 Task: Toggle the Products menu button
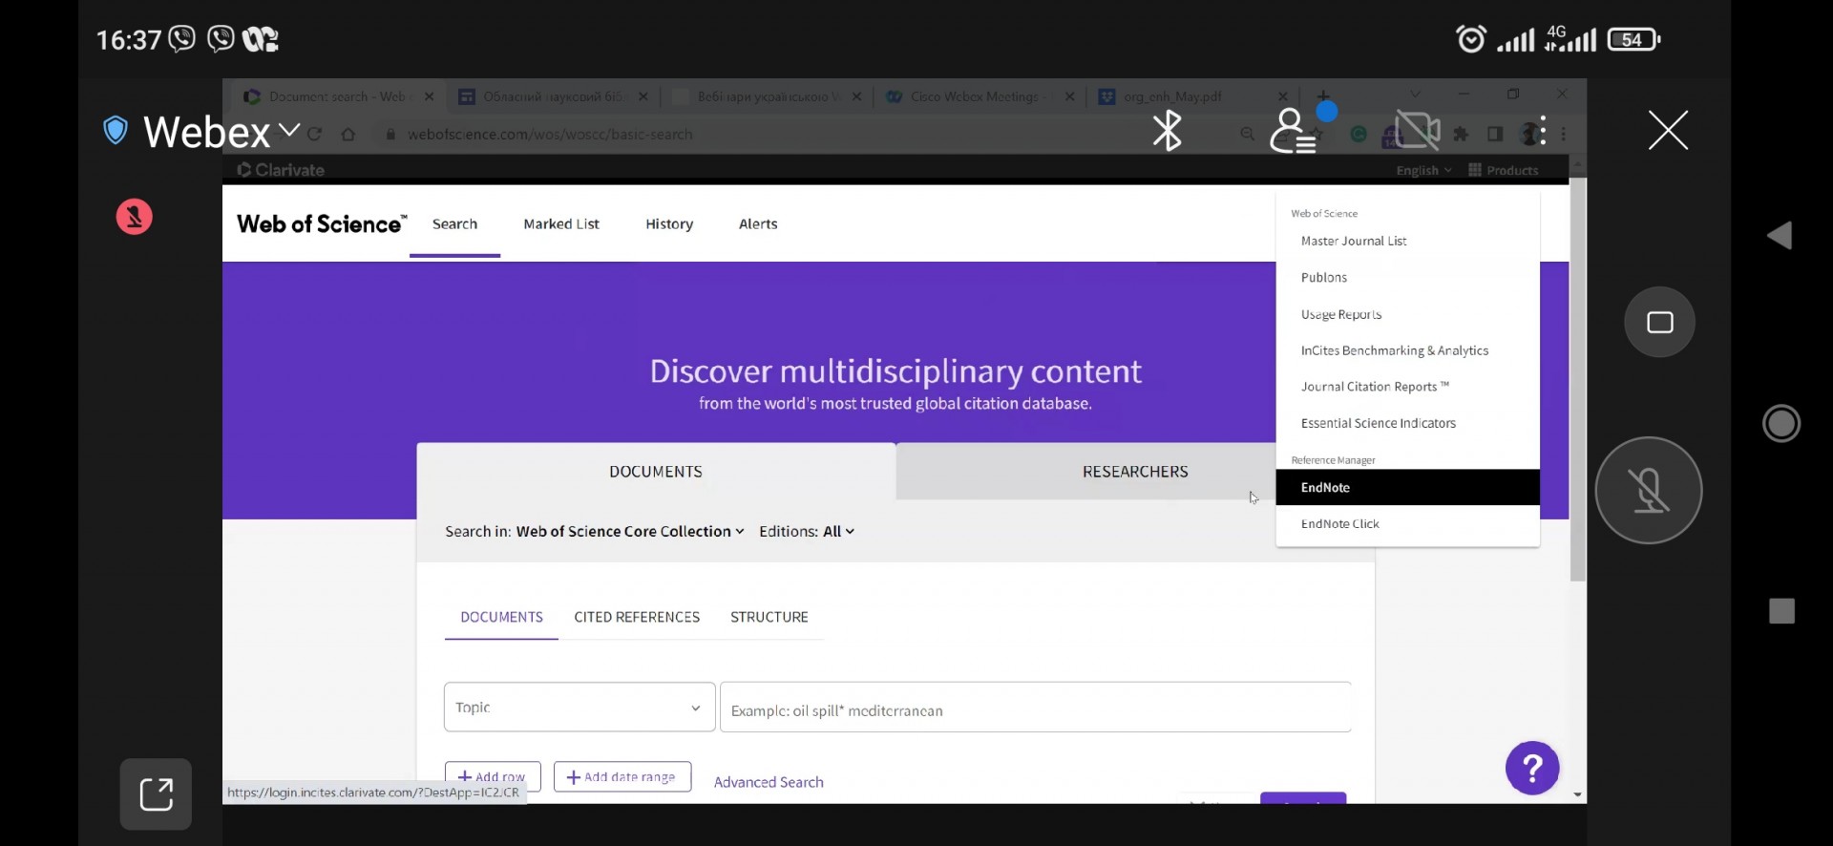[1504, 171]
